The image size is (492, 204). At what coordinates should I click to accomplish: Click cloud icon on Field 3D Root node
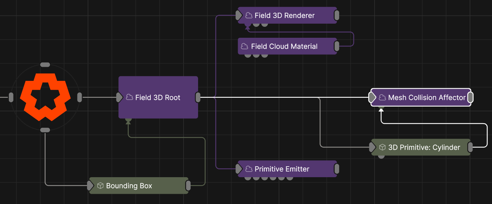129,97
